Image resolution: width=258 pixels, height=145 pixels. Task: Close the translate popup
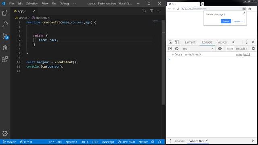[x=244, y=13]
